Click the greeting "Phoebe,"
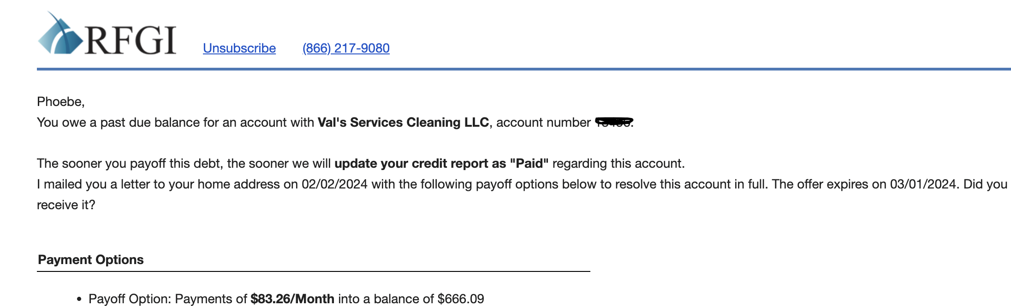 (x=61, y=102)
